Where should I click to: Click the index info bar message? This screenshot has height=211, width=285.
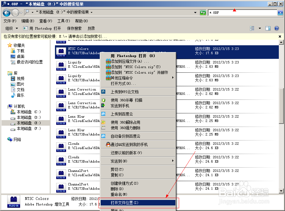(55, 36)
